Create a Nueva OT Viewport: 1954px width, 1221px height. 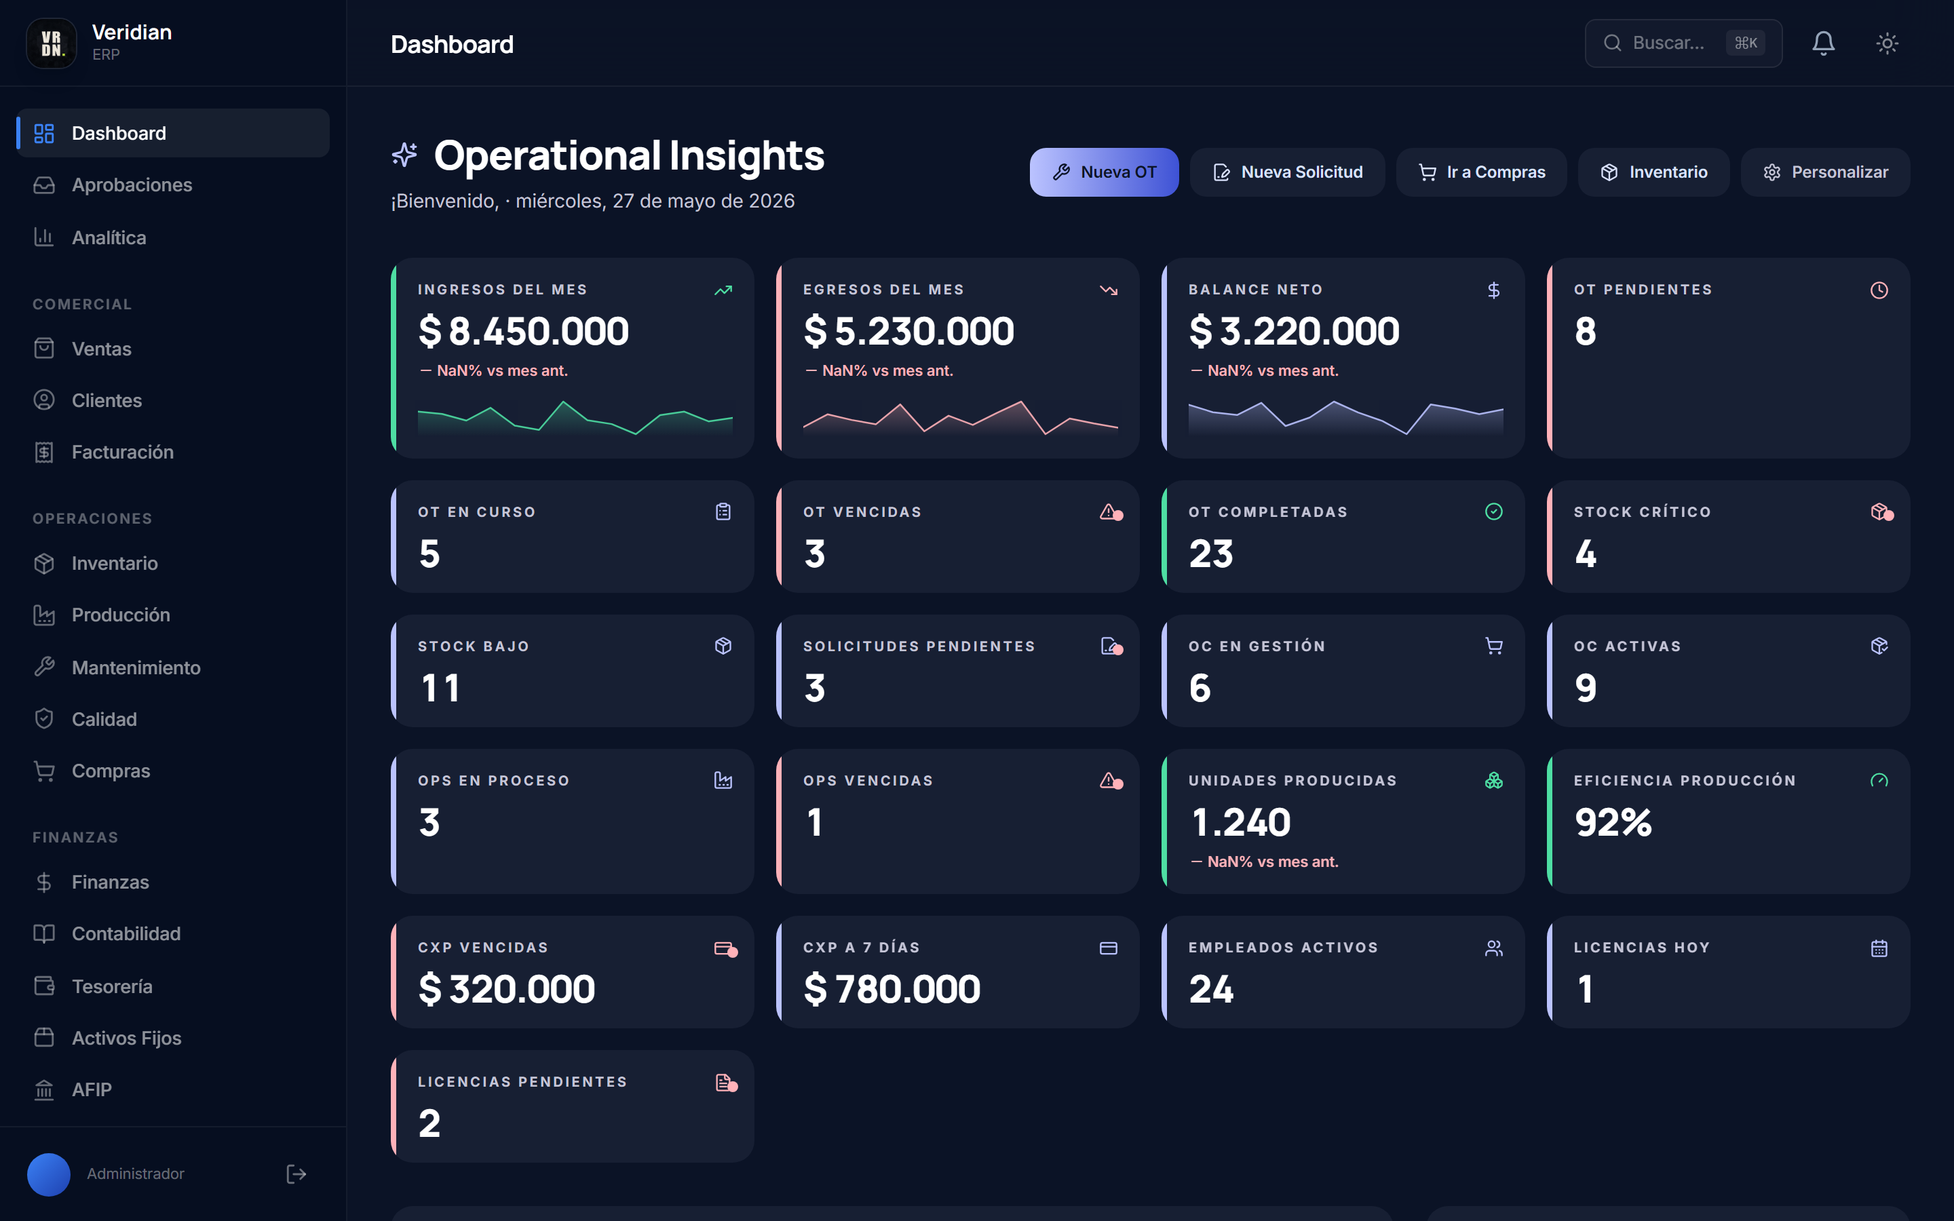(1104, 172)
